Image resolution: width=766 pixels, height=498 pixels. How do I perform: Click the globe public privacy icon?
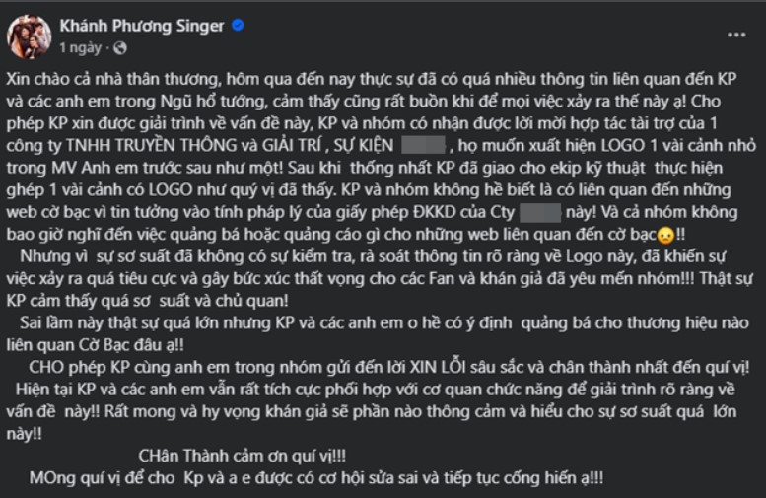(x=119, y=46)
